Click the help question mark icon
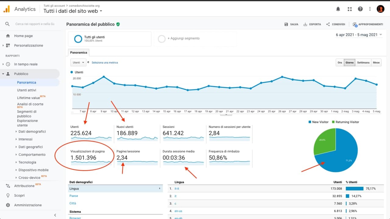390x219 pixels. coord(360,9)
